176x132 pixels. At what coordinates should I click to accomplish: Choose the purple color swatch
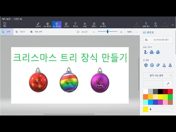160,102
